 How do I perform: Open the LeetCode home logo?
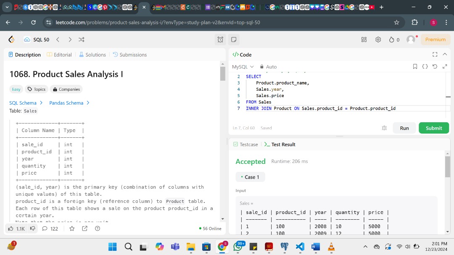(12, 39)
